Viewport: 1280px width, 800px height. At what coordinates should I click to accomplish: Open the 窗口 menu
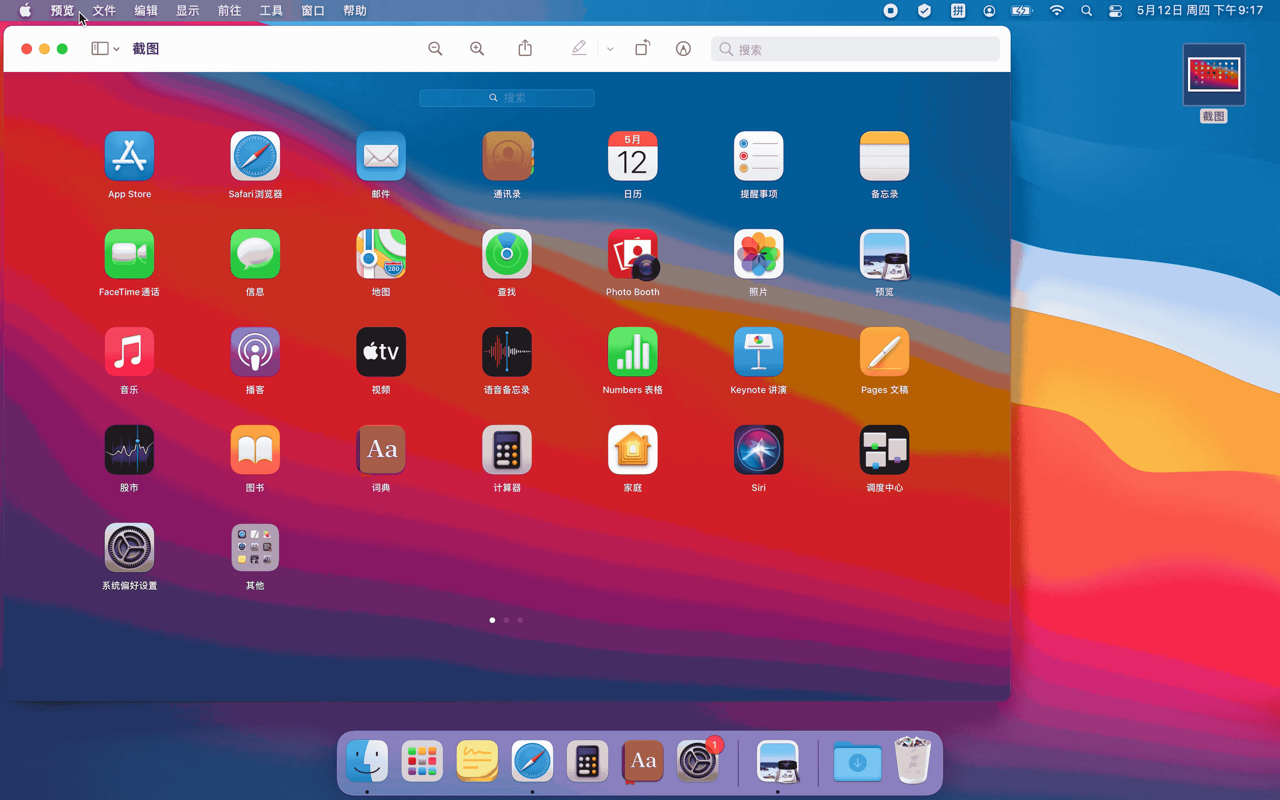(312, 11)
